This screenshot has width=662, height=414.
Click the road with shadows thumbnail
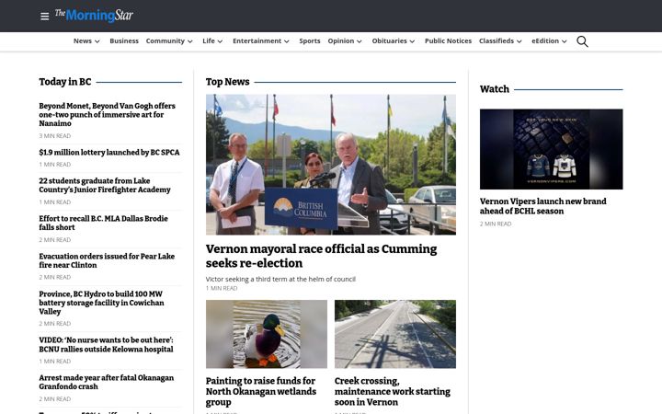click(x=395, y=334)
